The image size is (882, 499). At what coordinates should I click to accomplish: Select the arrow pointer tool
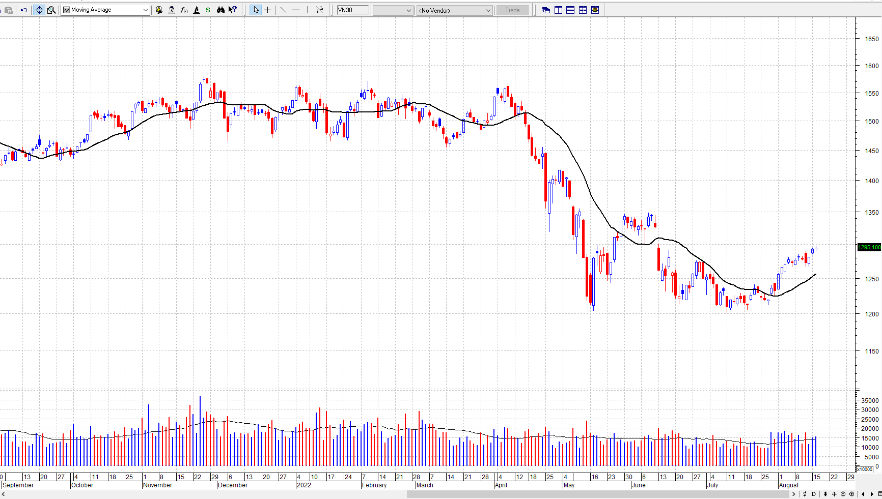tap(256, 10)
